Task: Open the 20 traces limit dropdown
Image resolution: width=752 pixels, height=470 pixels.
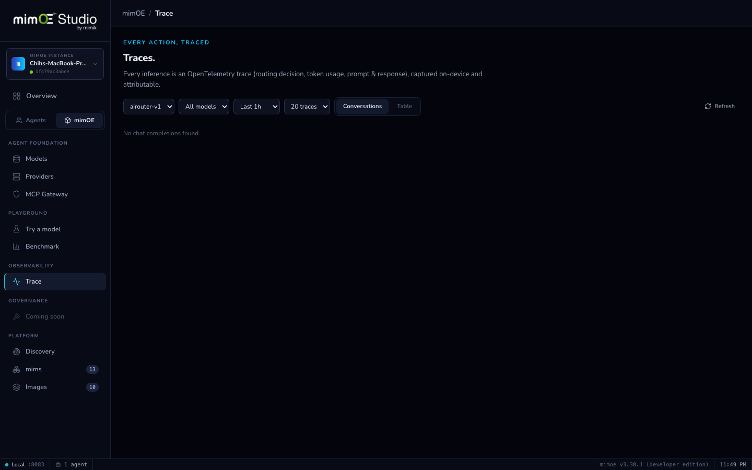Action: click(307, 107)
